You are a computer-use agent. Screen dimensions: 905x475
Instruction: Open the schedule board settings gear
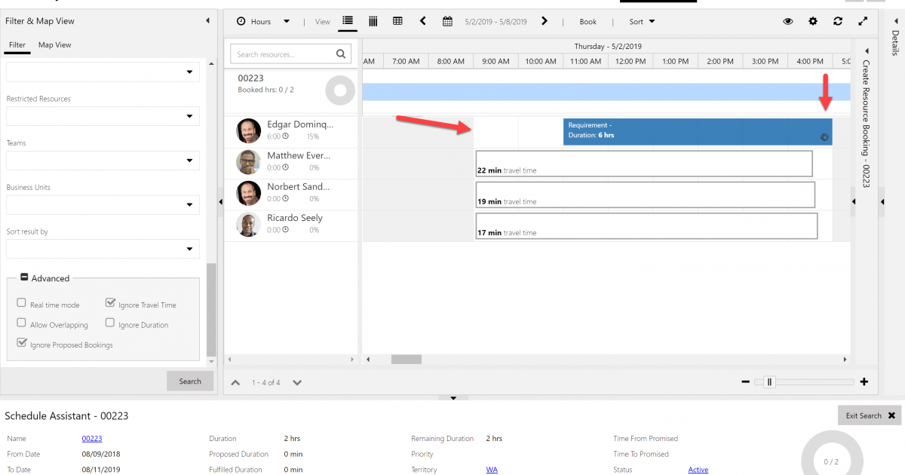(813, 21)
